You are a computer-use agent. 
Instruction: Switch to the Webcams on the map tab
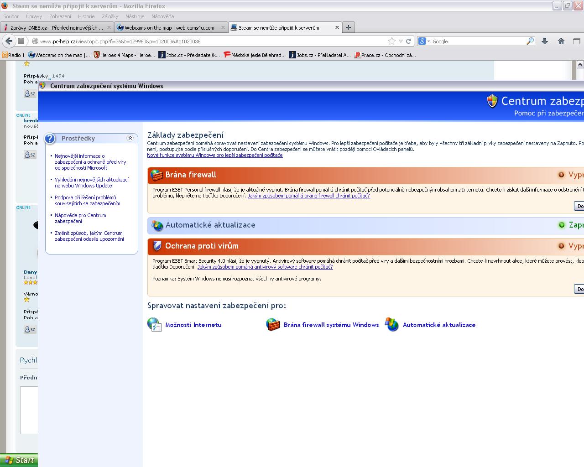click(171, 27)
